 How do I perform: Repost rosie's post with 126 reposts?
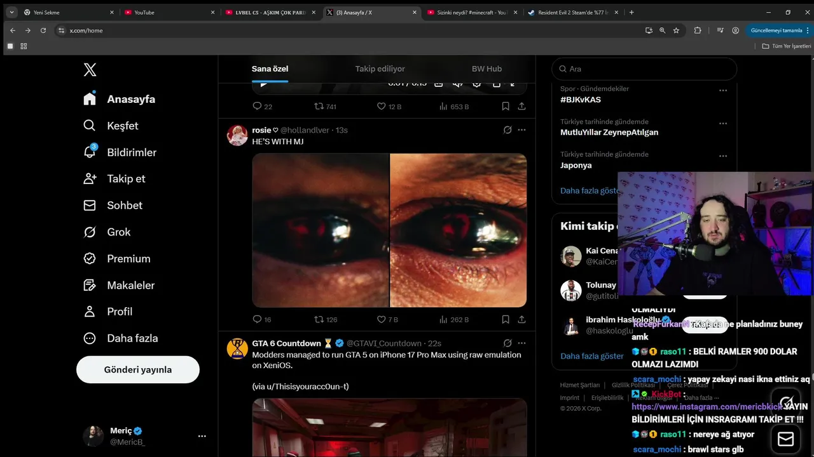tap(326, 319)
